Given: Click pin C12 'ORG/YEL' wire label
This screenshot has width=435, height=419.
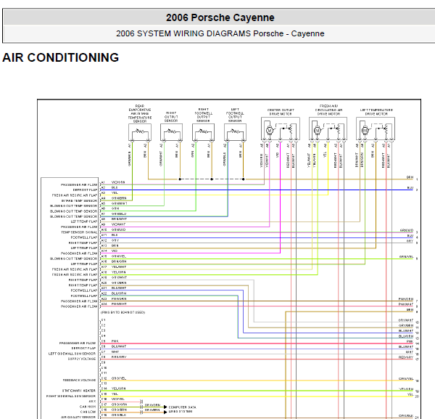Looking at the screenshot, I should (119, 378).
